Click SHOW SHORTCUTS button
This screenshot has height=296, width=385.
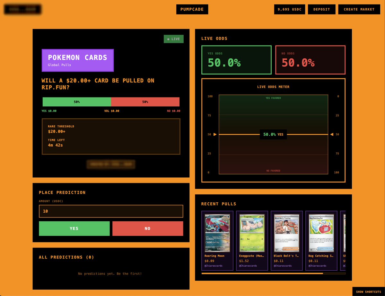point(369,292)
